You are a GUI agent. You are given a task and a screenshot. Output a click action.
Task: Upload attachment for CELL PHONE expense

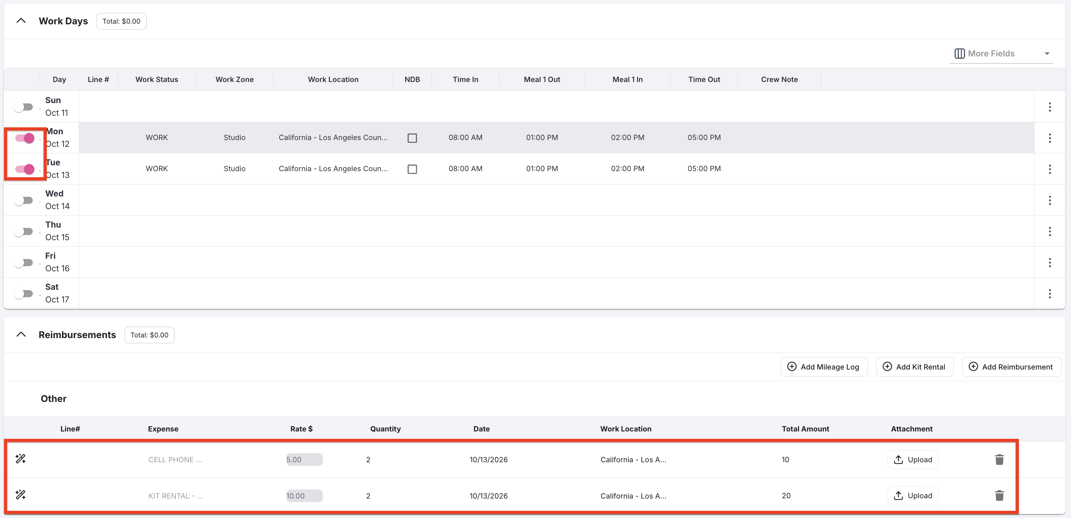click(x=913, y=459)
